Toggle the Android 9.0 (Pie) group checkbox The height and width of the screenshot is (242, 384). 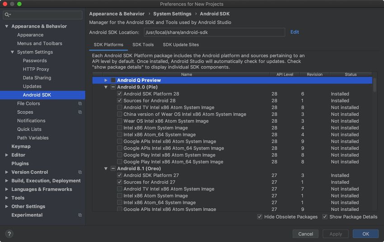[113, 87]
